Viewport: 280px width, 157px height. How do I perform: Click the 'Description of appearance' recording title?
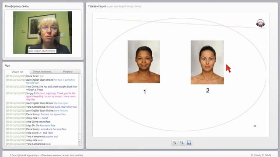point(46,155)
